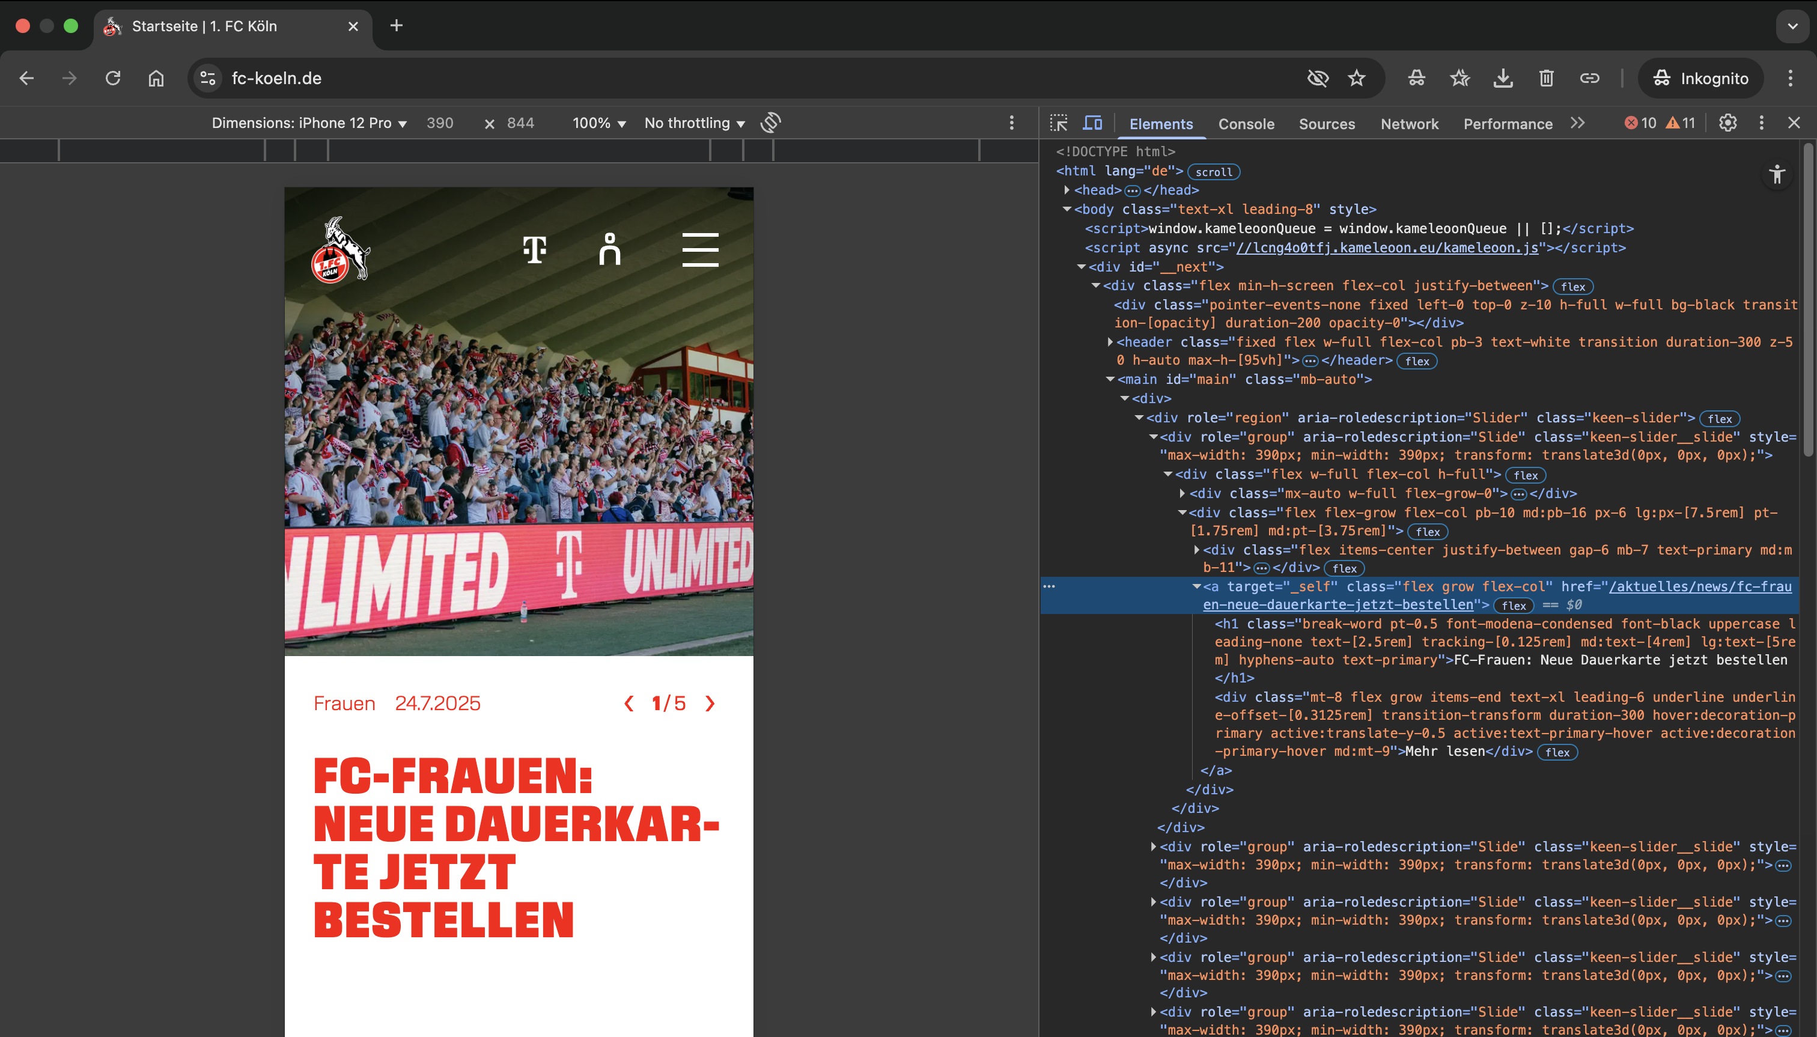Click the rotate device orientation icon
The width and height of the screenshot is (1817, 1037).
pos(771,123)
